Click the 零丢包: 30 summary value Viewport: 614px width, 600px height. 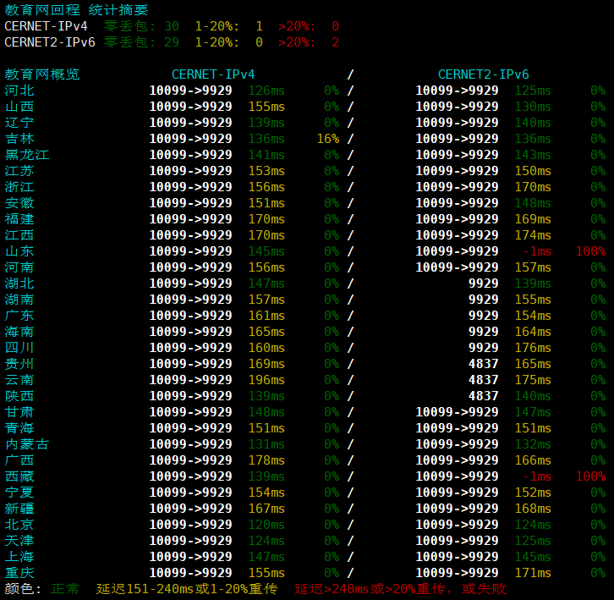pyautogui.click(x=141, y=26)
